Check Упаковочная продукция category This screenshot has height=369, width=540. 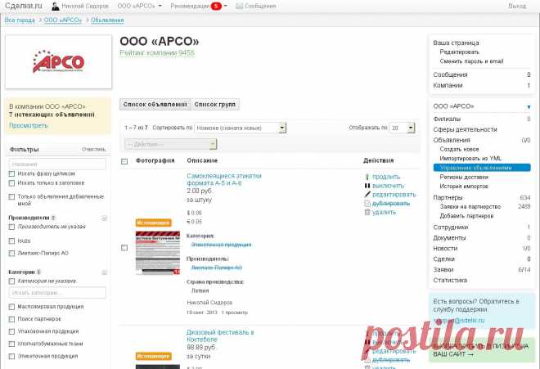[11, 331]
